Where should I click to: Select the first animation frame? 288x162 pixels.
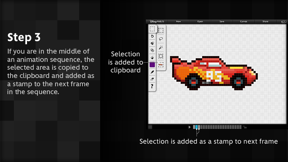pyautogui.click(x=194, y=127)
